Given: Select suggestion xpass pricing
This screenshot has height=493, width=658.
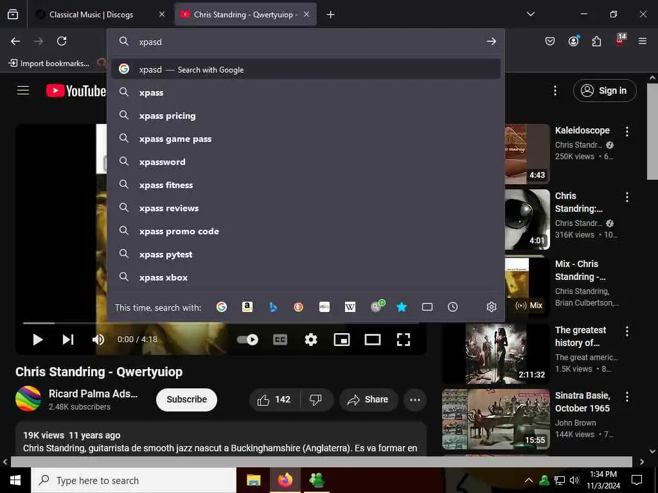Looking at the screenshot, I should point(305,116).
